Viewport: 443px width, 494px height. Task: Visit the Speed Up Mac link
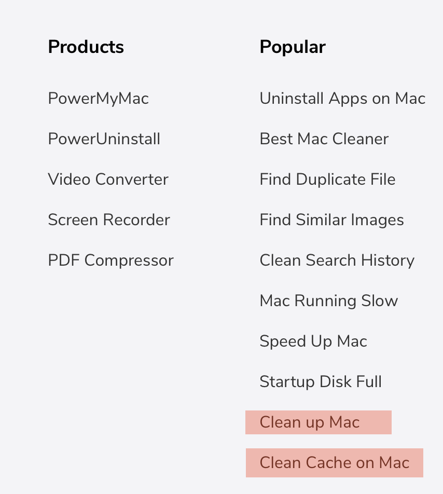(313, 341)
